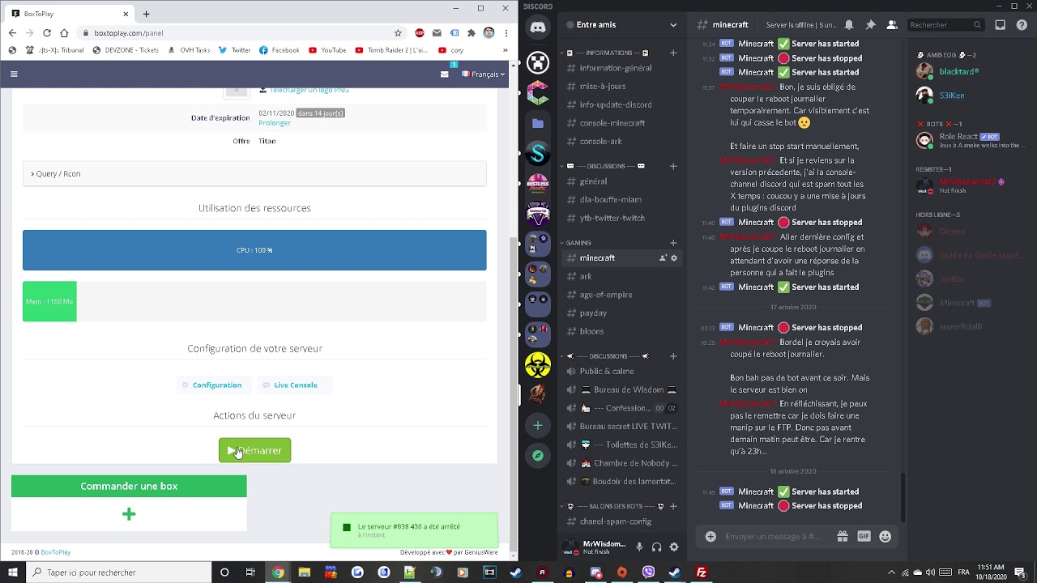Open the BoxToPlay mail notifications icon

[x=445, y=74]
